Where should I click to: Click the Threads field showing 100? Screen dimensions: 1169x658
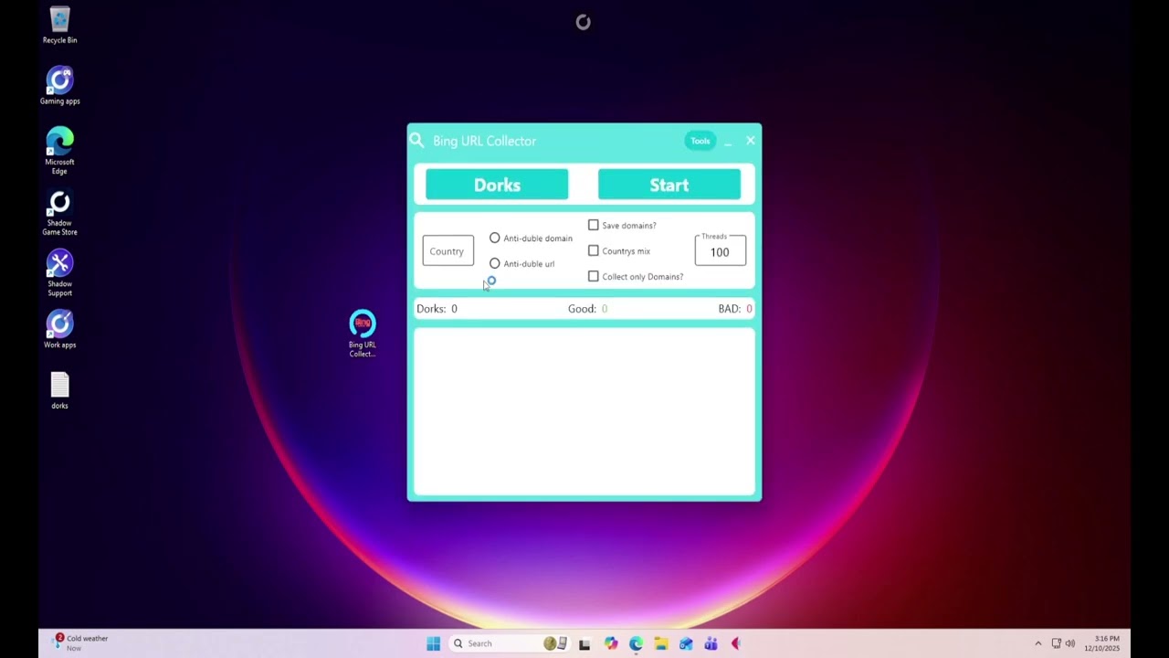pos(721,251)
